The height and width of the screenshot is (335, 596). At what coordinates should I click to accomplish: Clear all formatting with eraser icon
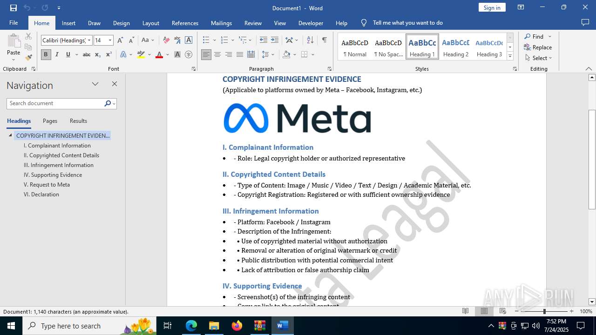166,40
